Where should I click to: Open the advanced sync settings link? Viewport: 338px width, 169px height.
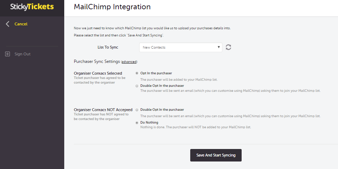(129, 62)
